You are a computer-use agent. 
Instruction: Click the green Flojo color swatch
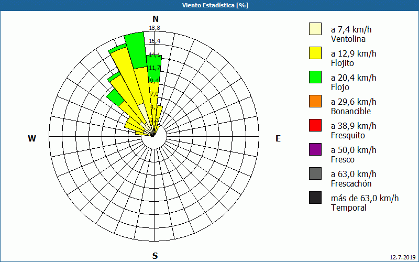coord(315,77)
